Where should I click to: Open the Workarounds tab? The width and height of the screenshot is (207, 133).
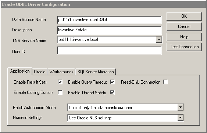click(61, 72)
